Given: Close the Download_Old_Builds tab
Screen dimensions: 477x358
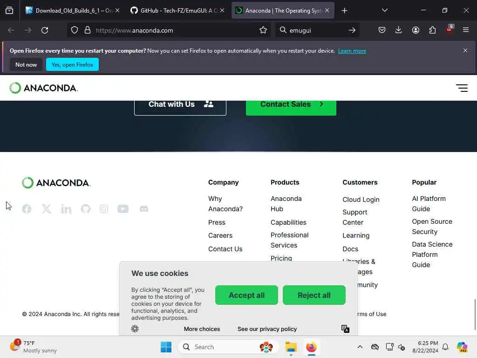Looking at the screenshot, I should coord(117,11).
